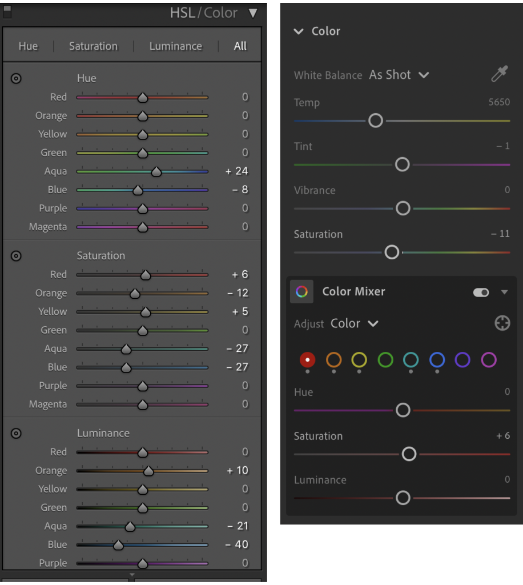The image size is (523, 585).
Task: Select the magenta color circle in mixer
Action: pos(489,360)
